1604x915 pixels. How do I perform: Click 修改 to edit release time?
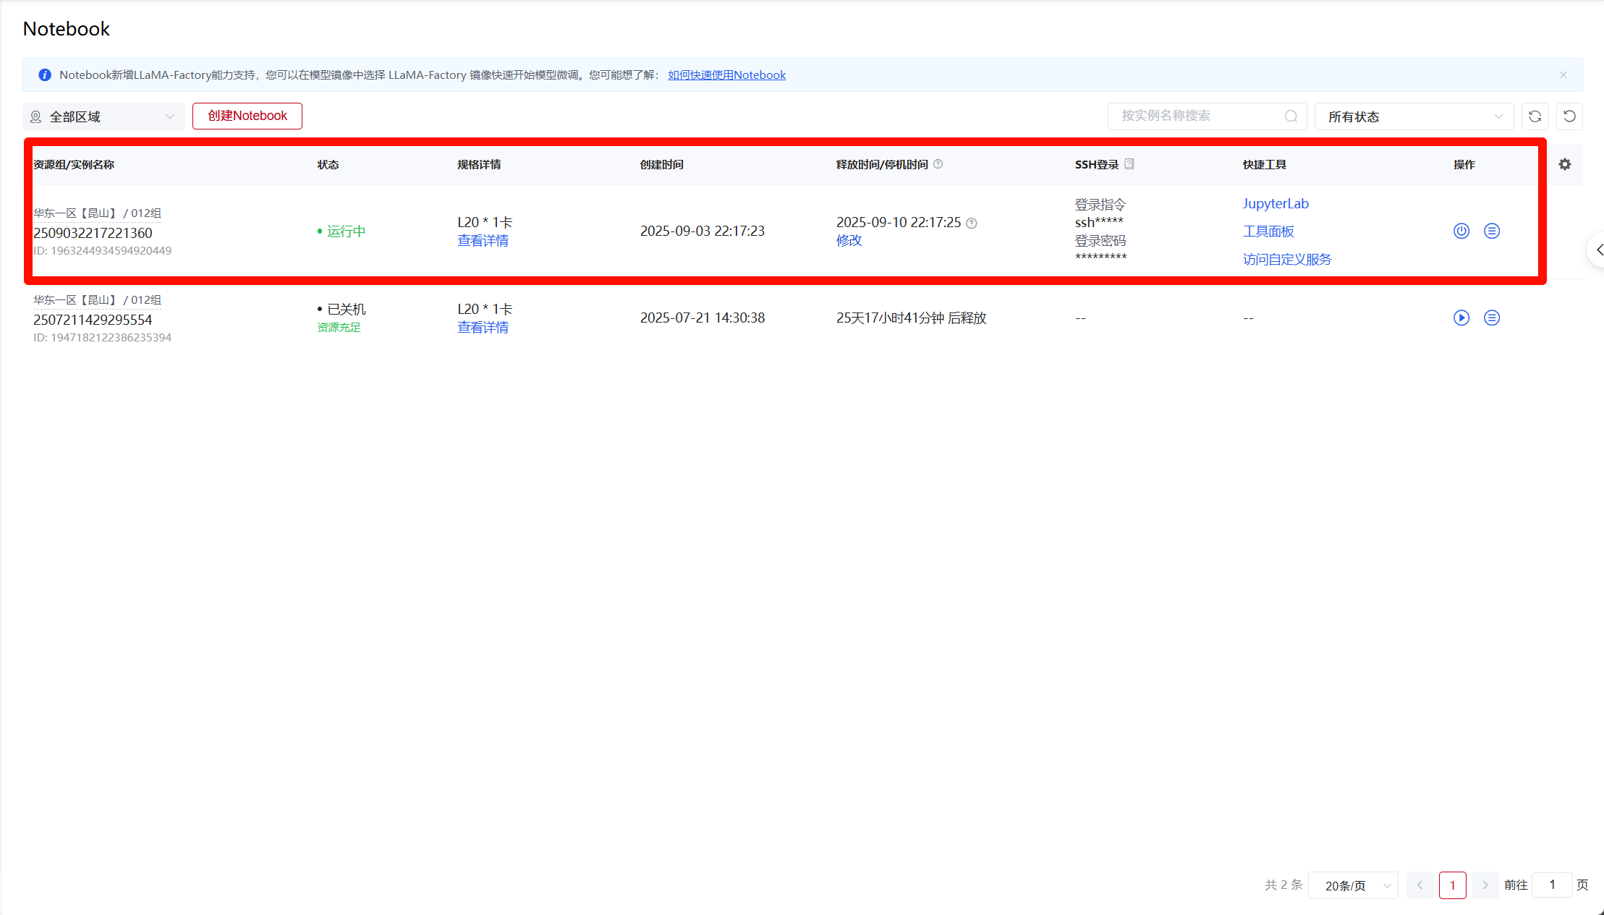point(849,240)
